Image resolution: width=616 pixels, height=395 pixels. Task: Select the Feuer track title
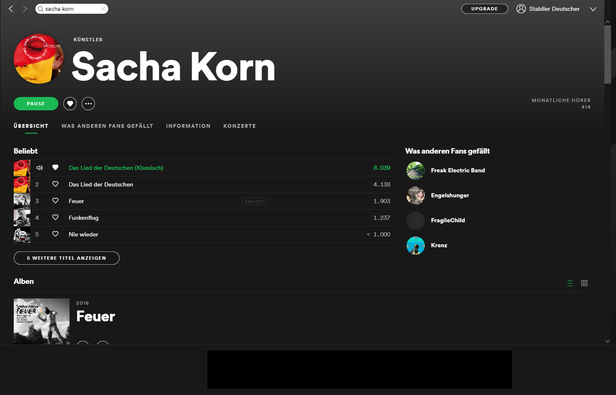point(76,201)
